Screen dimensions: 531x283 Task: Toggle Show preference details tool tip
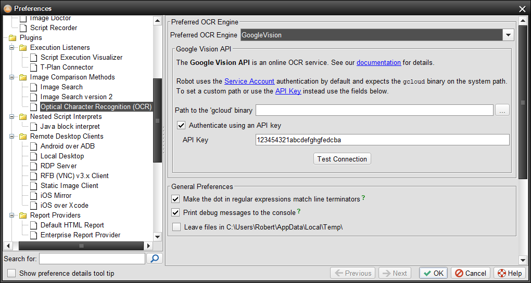click(11, 273)
